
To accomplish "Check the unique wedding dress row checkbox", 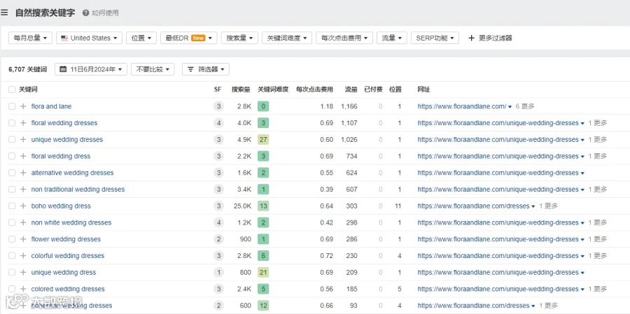I will coord(12,272).
